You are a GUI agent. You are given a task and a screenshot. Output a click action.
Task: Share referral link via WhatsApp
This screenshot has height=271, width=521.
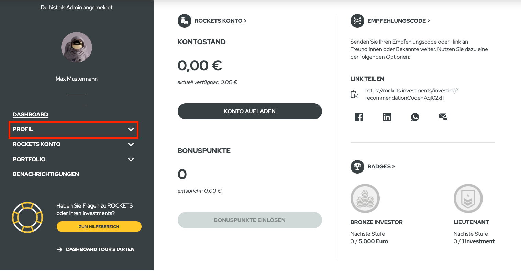[x=415, y=117]
